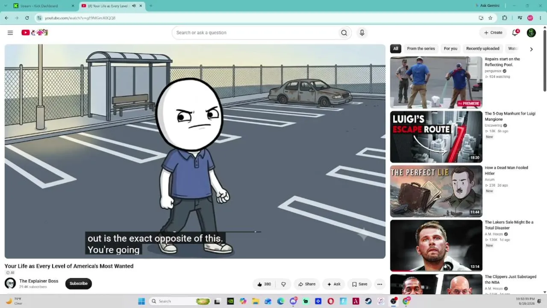
Task: Open Repairs start on the Reflecting Pool thumbnail
Action: click(436, 83)
